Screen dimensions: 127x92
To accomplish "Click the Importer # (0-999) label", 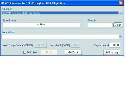I will (60, 45).
